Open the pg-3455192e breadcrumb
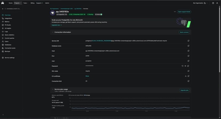Screen dimensions: 221x119 click(x=78, y=9)
